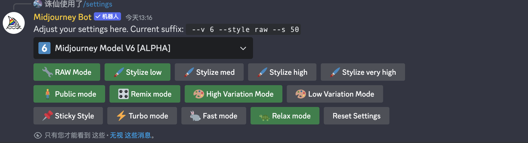Open the Midjourney Model V6 dropdown
Image resolution: width=528 pixels, height=143 pixels.
point(143,48)
